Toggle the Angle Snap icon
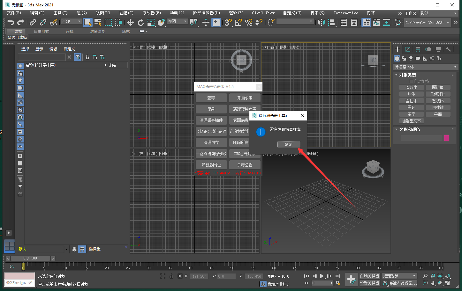Image resolution: width=462 pixels, height=291 pixels. point(239,22)
